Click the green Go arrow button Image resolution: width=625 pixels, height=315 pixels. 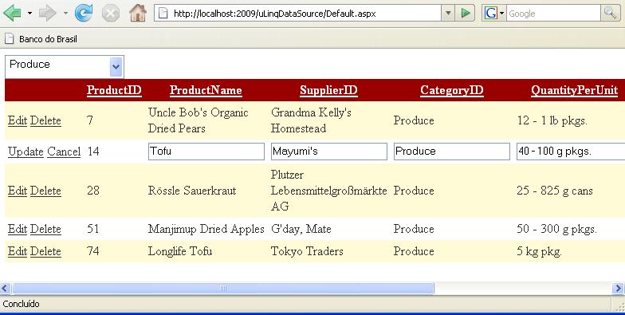pos(466,14)
